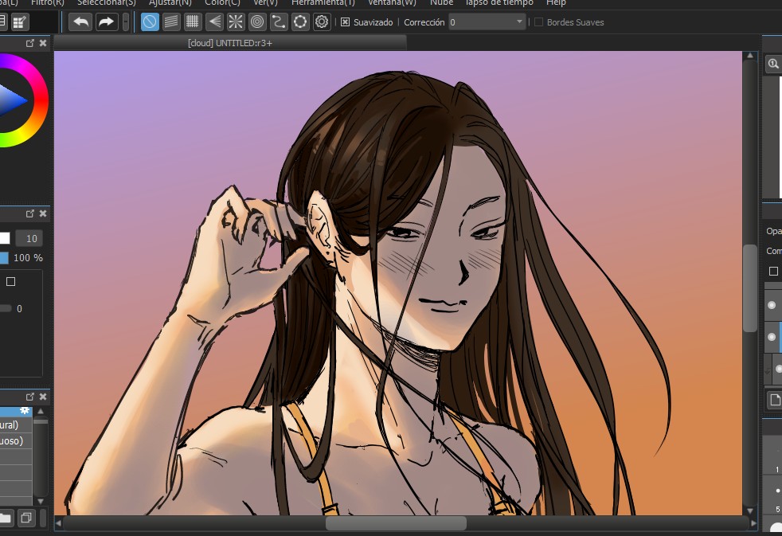The image size is (782, 536).
Task: Undock the color wheel panel
Action: click(x=30, y=43)
